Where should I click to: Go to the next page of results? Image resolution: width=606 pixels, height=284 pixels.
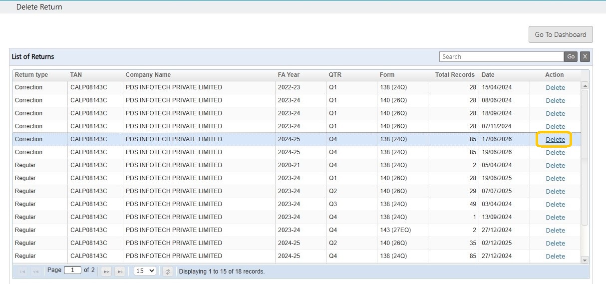coord(106,272)
